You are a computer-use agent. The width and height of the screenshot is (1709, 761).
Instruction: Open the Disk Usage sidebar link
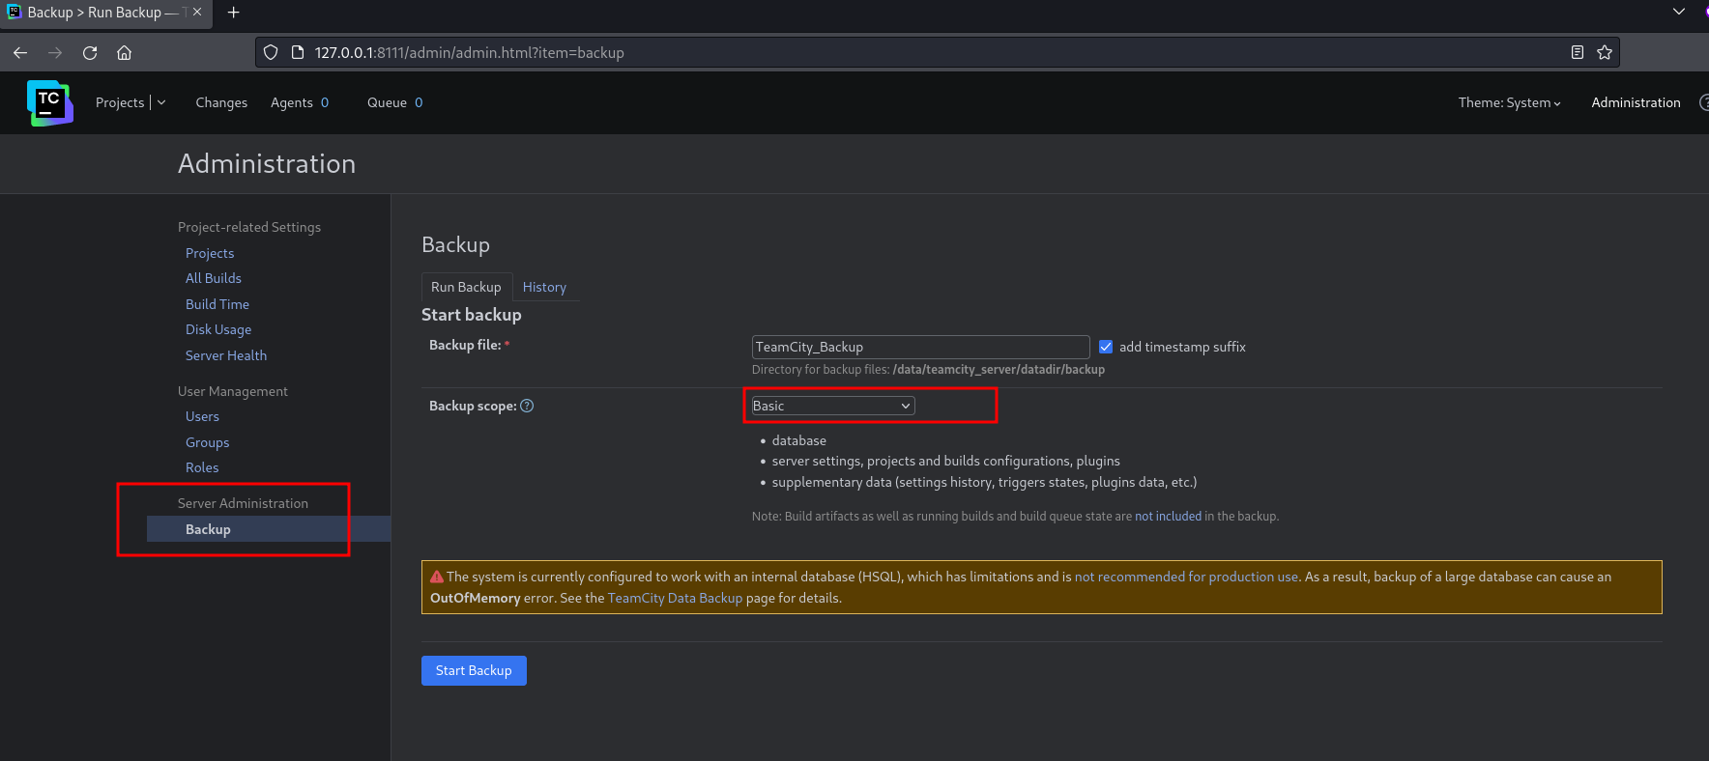tap(218, 329)
